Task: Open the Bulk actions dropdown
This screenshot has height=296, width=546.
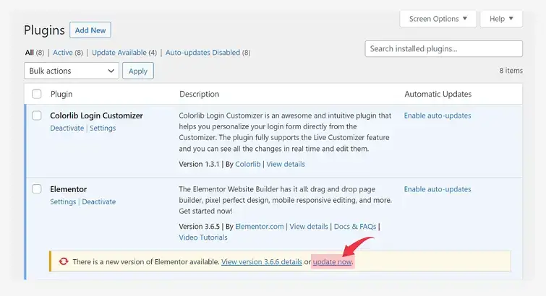Action: (72, 71)
